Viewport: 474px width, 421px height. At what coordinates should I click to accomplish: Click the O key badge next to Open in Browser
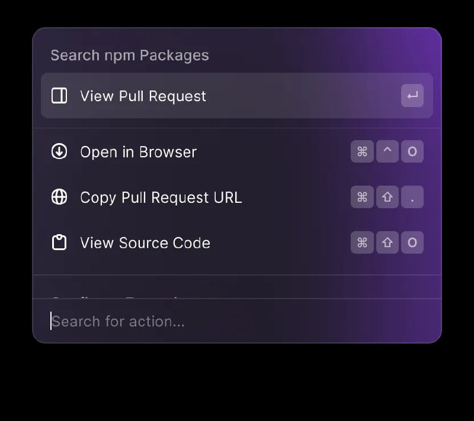click(412, 152)
